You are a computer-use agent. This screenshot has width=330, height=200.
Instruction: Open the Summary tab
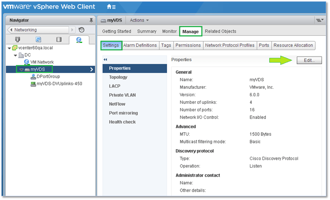147,31
